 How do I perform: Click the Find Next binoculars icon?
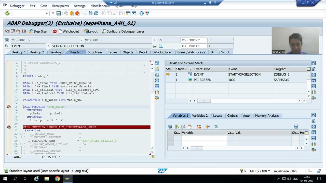[x=96, y=13]
